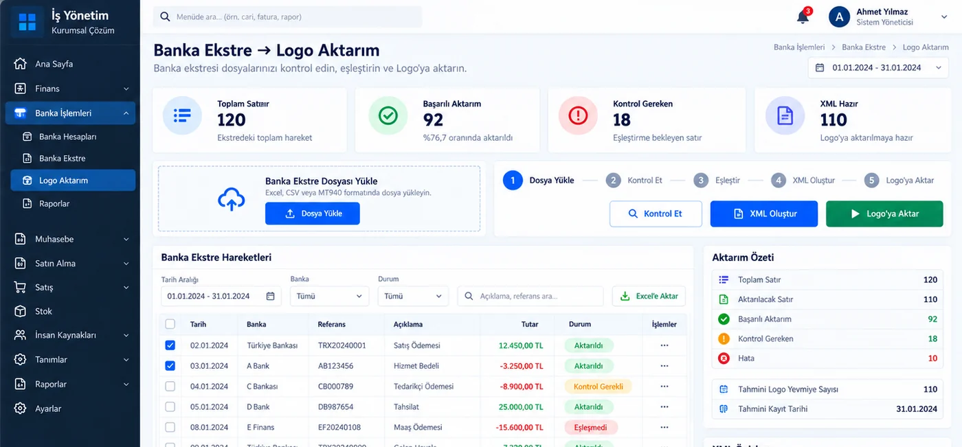Click the Excel'e Aktar button
Viewport: 962px width, 447px height.
coord(649,296)
